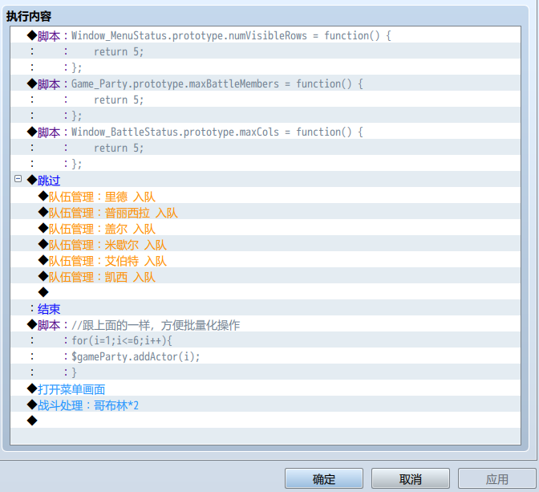Screen dimensions: 539x492
Task: Select script comment //跟上面的一样,方便批量化操作
Action: click(265, 323)
